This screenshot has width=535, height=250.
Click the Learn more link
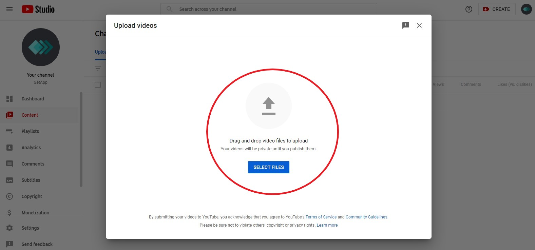click(x=327, y=225)
